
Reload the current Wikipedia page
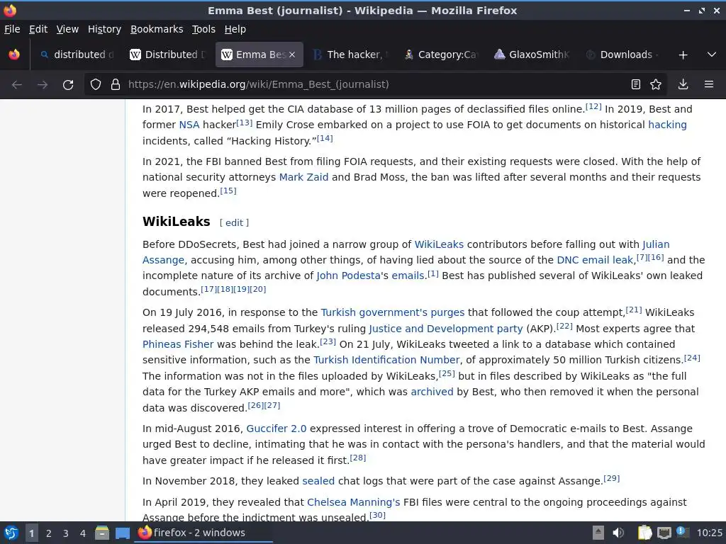point(68,85)
